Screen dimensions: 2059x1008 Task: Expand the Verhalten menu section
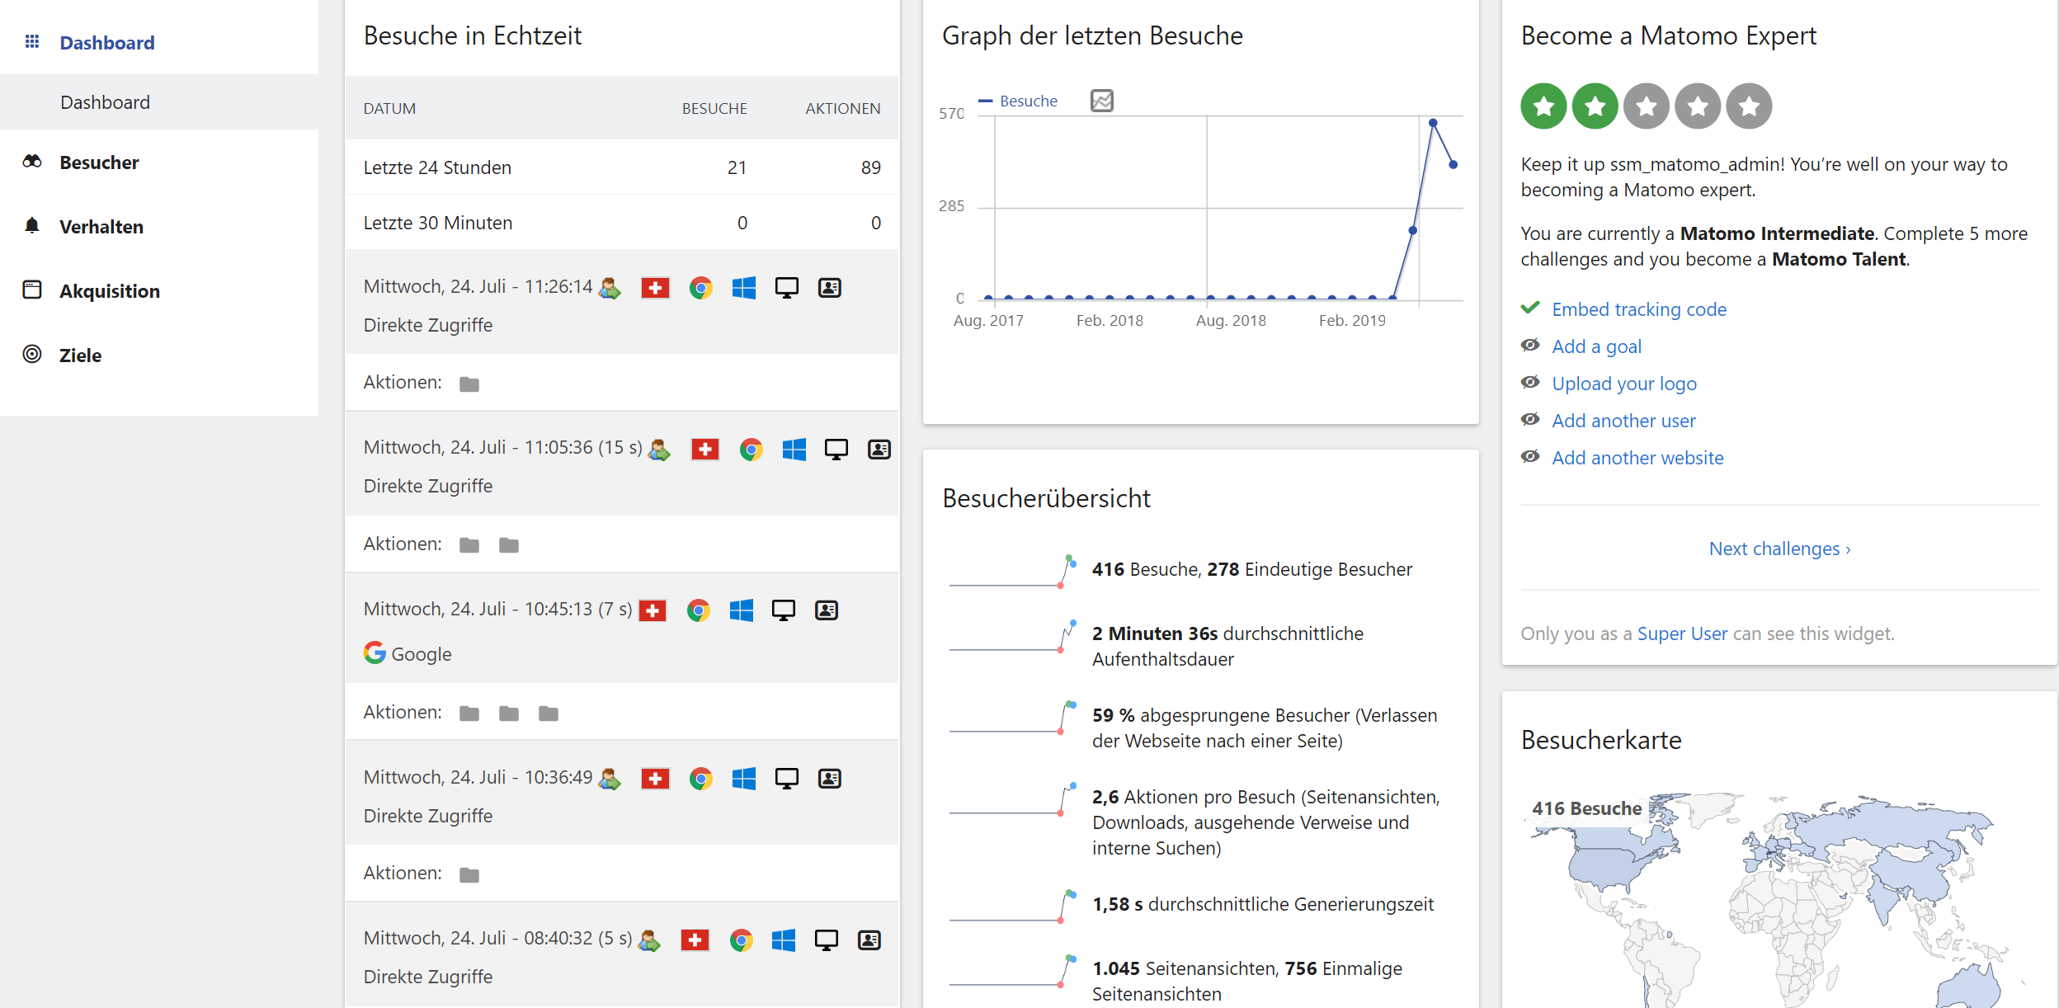pos(101,227)
